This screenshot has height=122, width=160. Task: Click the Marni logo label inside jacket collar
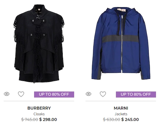tap(122, 10)
